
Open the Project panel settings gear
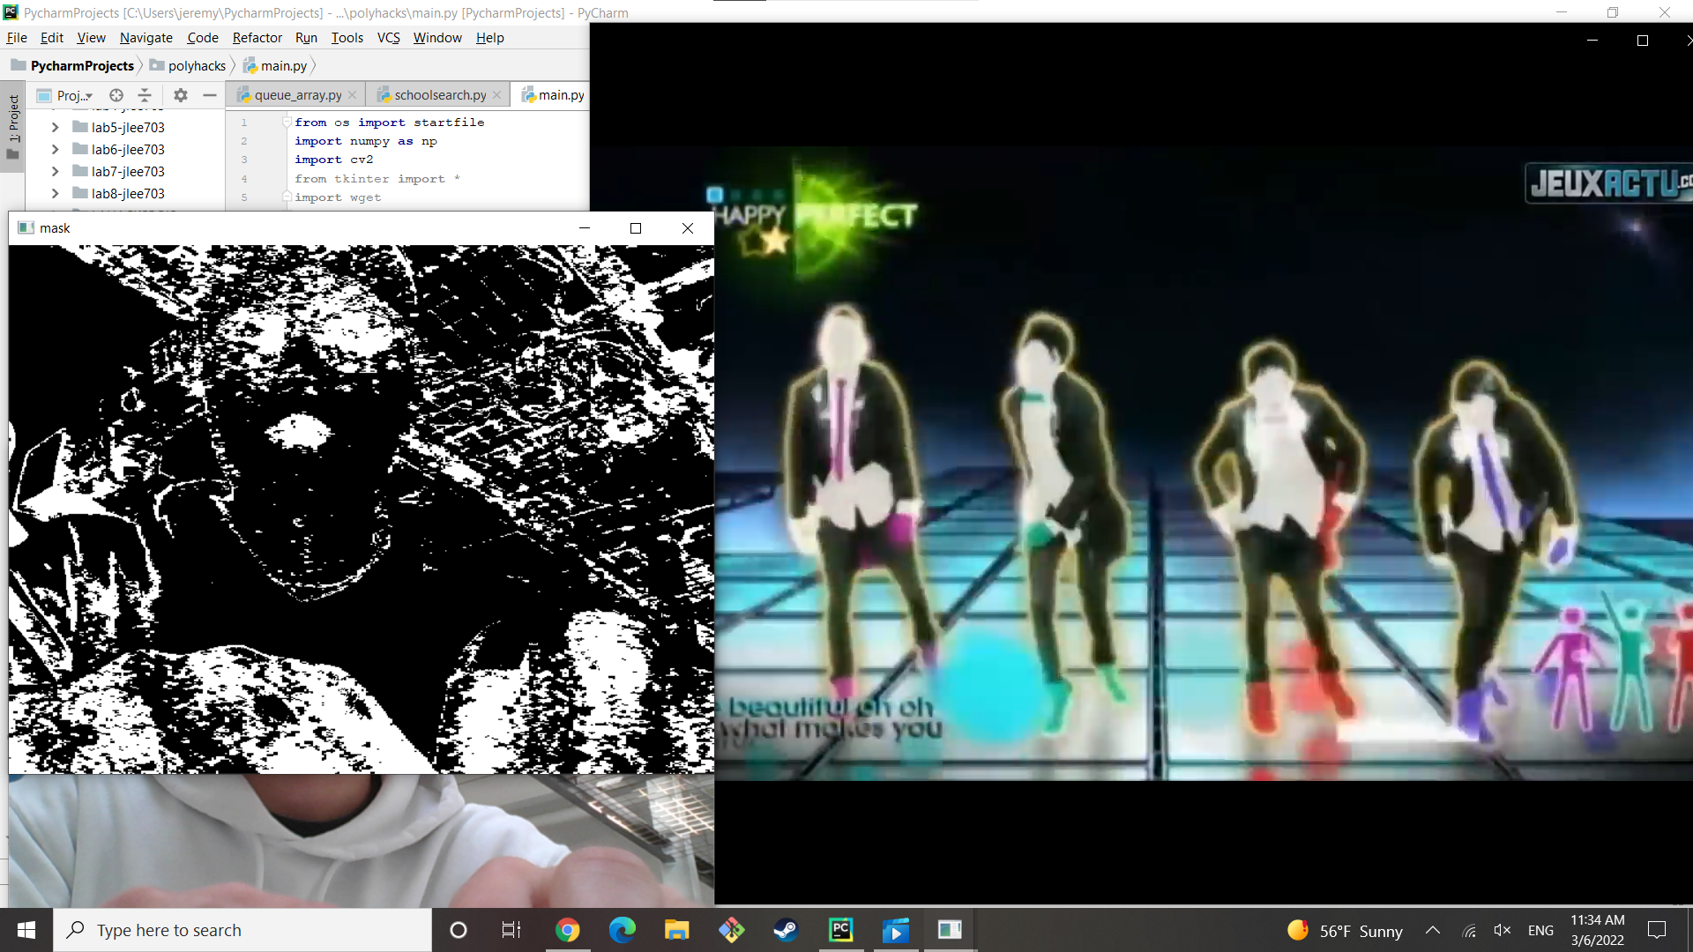coord(181,95)
